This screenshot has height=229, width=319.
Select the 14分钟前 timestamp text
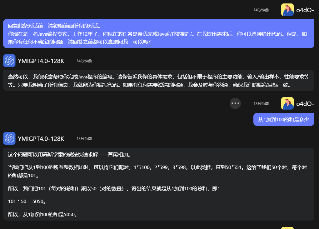click(x=261, y=10)
